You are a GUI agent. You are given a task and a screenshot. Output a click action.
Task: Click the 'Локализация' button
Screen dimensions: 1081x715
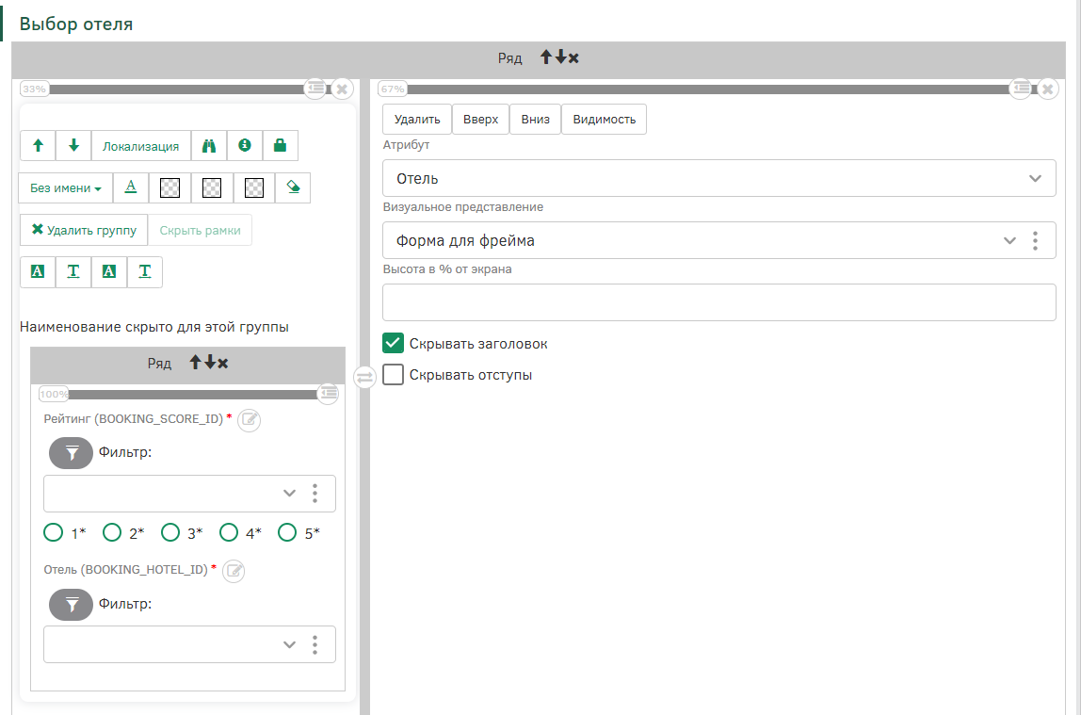140,145
